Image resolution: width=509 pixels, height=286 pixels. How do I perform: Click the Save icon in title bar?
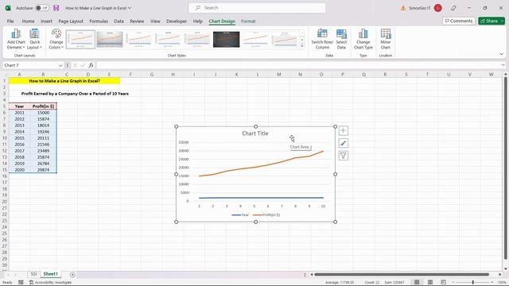click(56, 8)
